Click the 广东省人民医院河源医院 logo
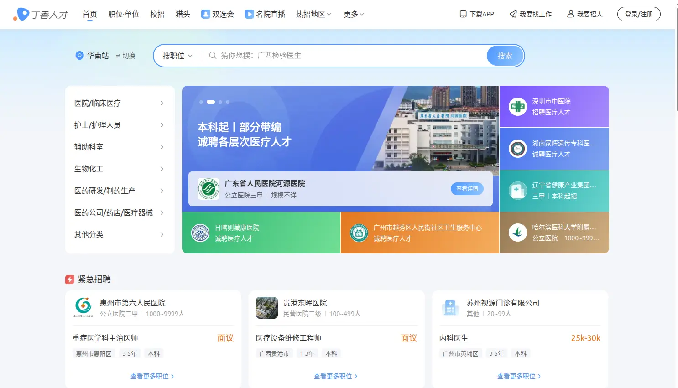 point(209,189)
